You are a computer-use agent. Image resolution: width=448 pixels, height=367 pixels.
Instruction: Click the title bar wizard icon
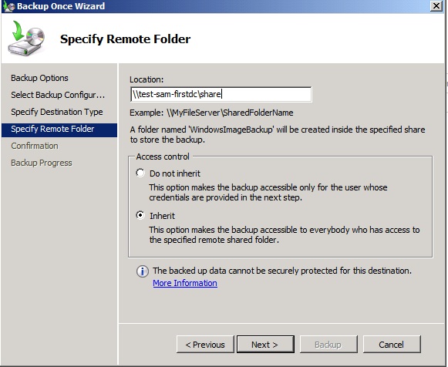[8, 6]
